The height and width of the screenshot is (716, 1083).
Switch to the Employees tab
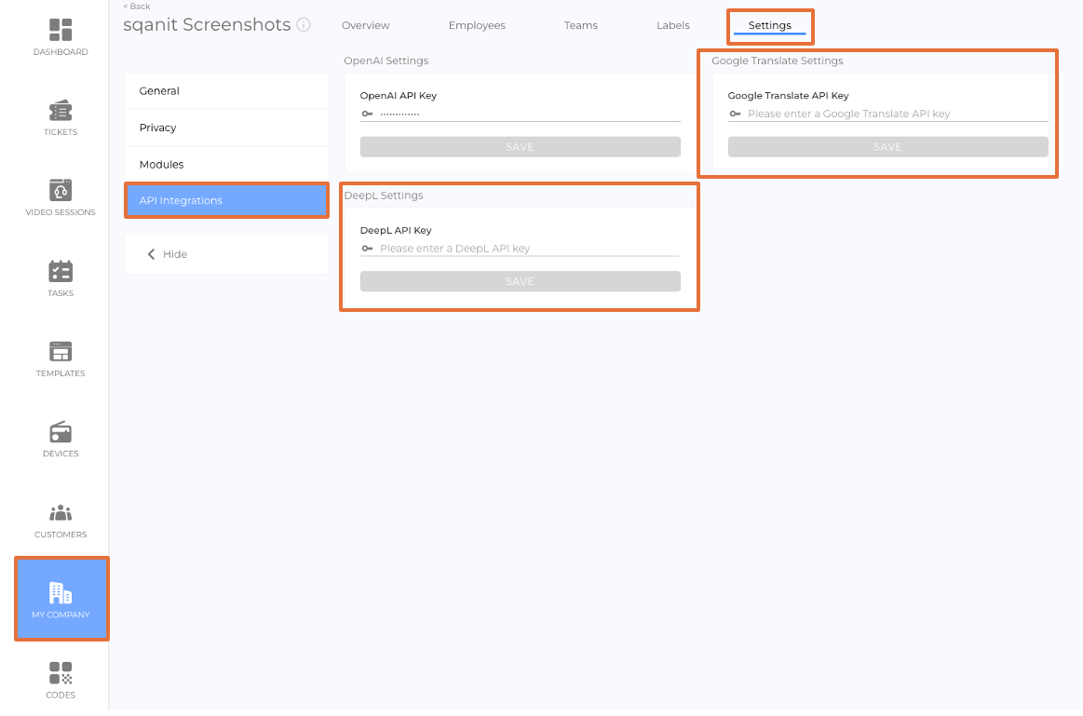pos(477,25)
